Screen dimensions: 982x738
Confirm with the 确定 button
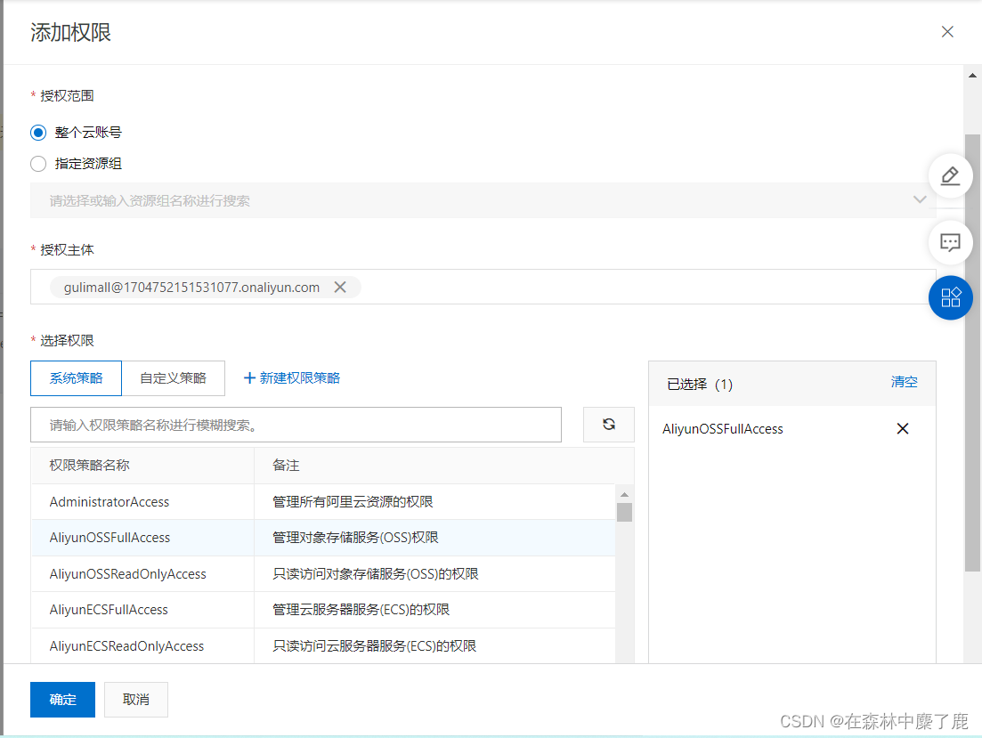click(62, 699)
